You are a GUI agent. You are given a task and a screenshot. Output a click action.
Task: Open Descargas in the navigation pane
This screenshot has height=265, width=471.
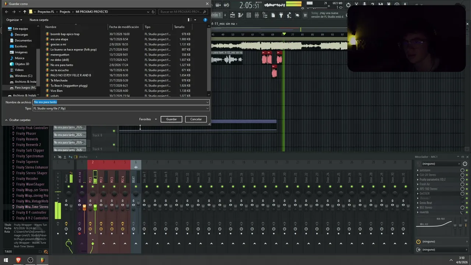click(21, 35)
